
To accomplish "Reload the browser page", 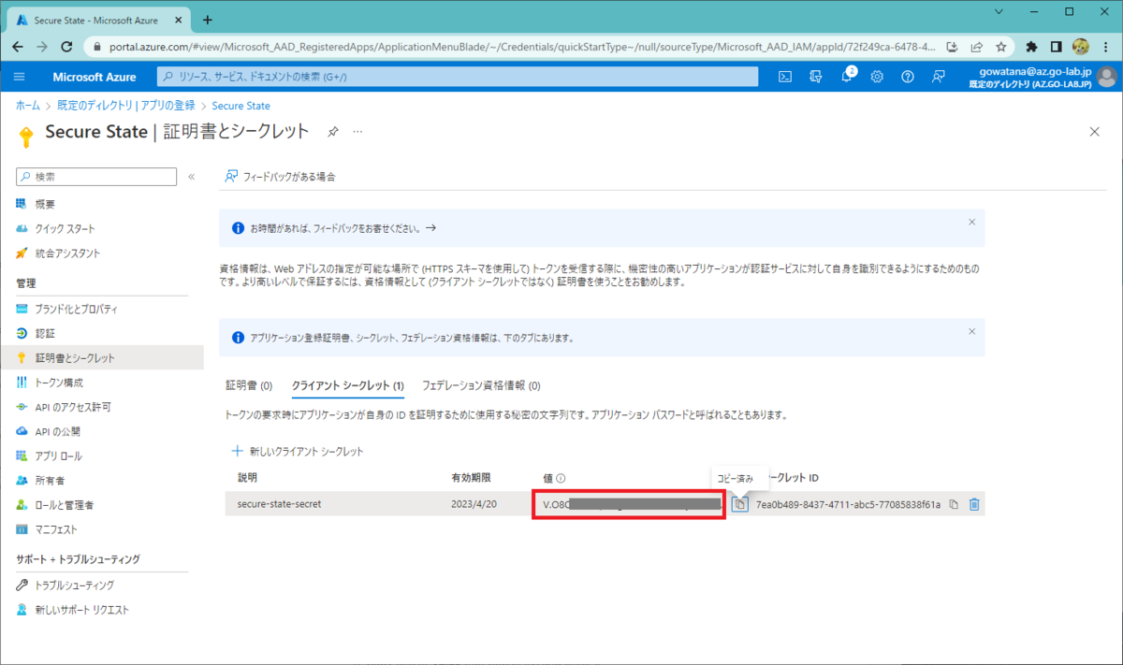I will pos(66,46).
